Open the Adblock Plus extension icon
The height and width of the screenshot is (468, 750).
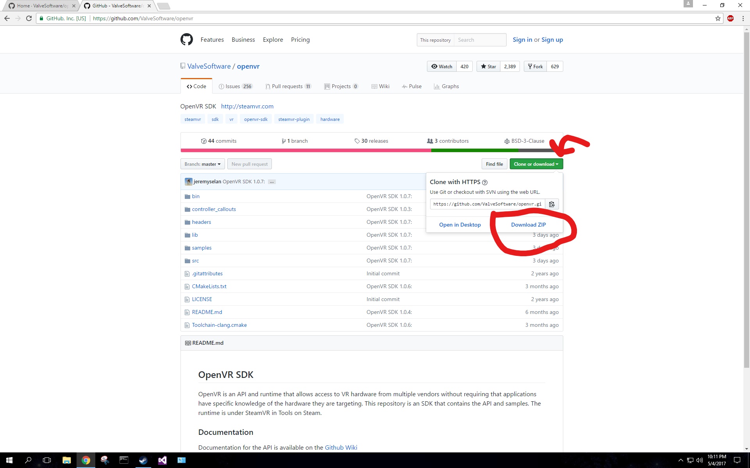coord(730,18)
